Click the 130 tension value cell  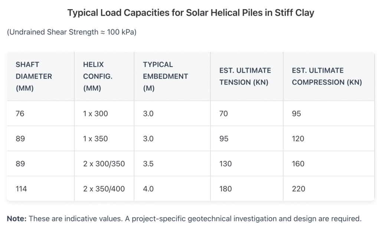pos(225,164)
